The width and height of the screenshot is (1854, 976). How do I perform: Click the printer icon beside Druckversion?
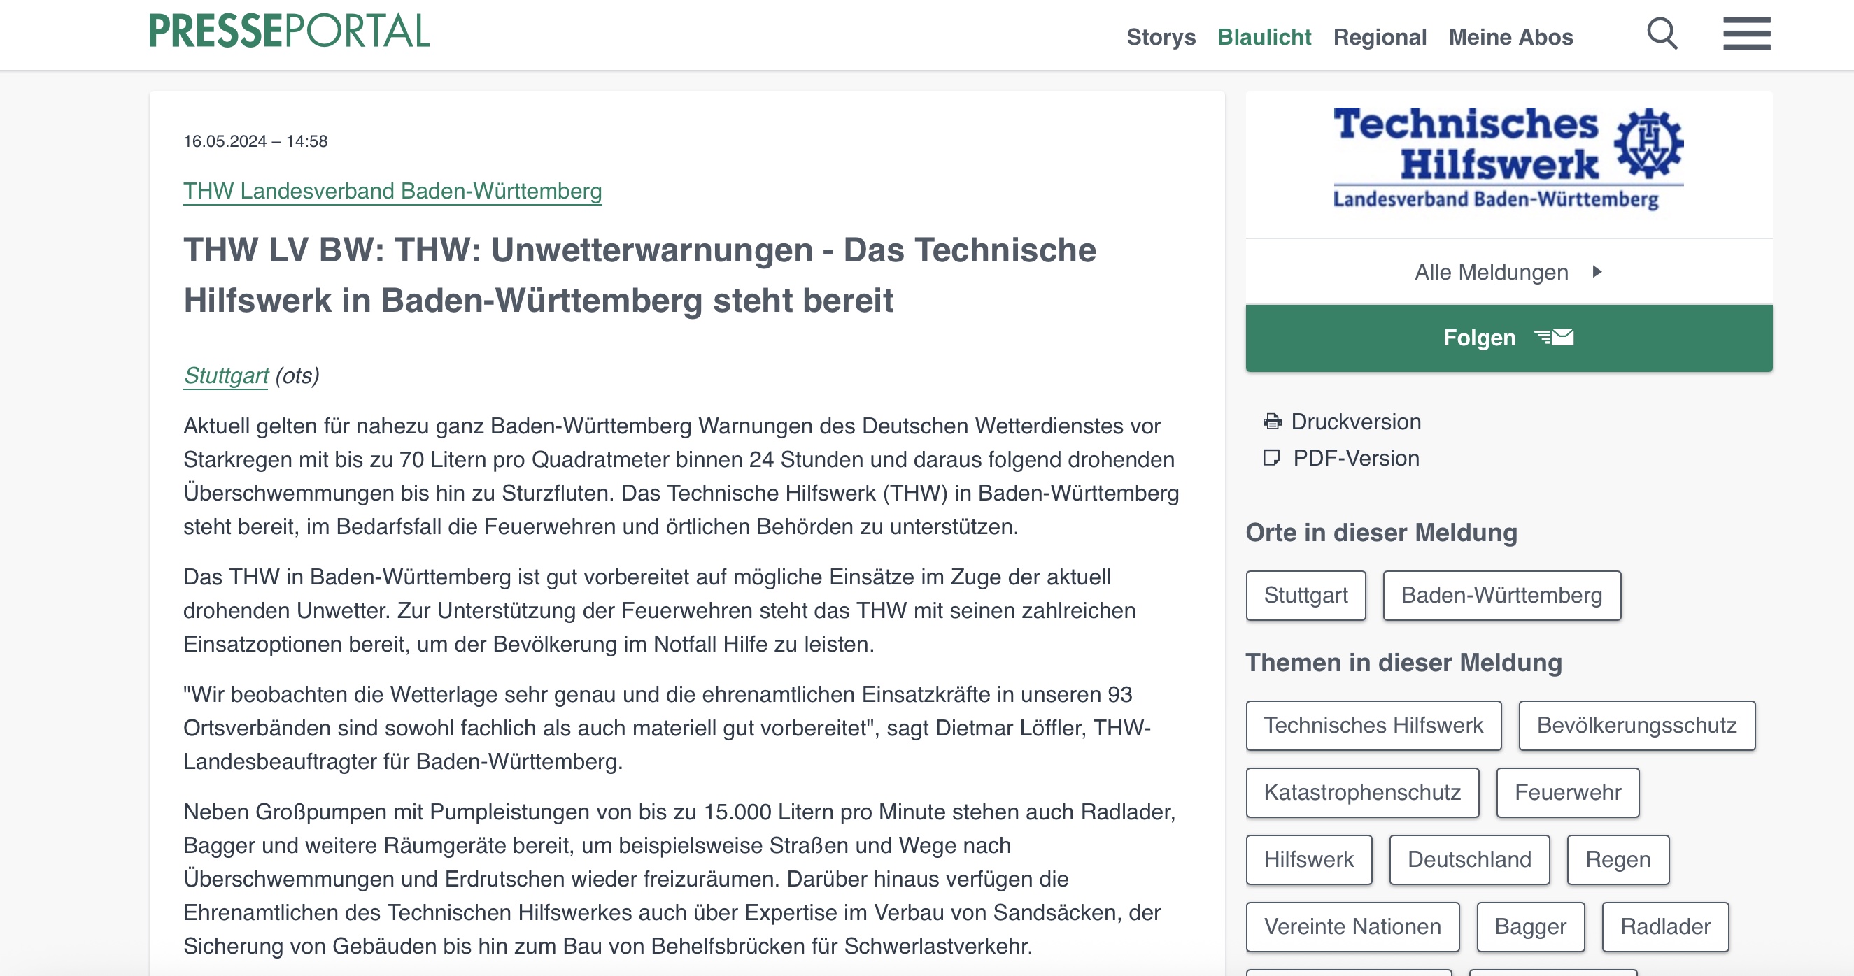(x=1273, y=422)
